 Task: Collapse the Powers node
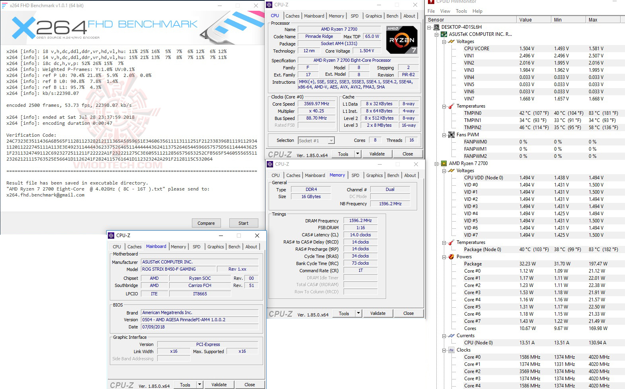444,257
